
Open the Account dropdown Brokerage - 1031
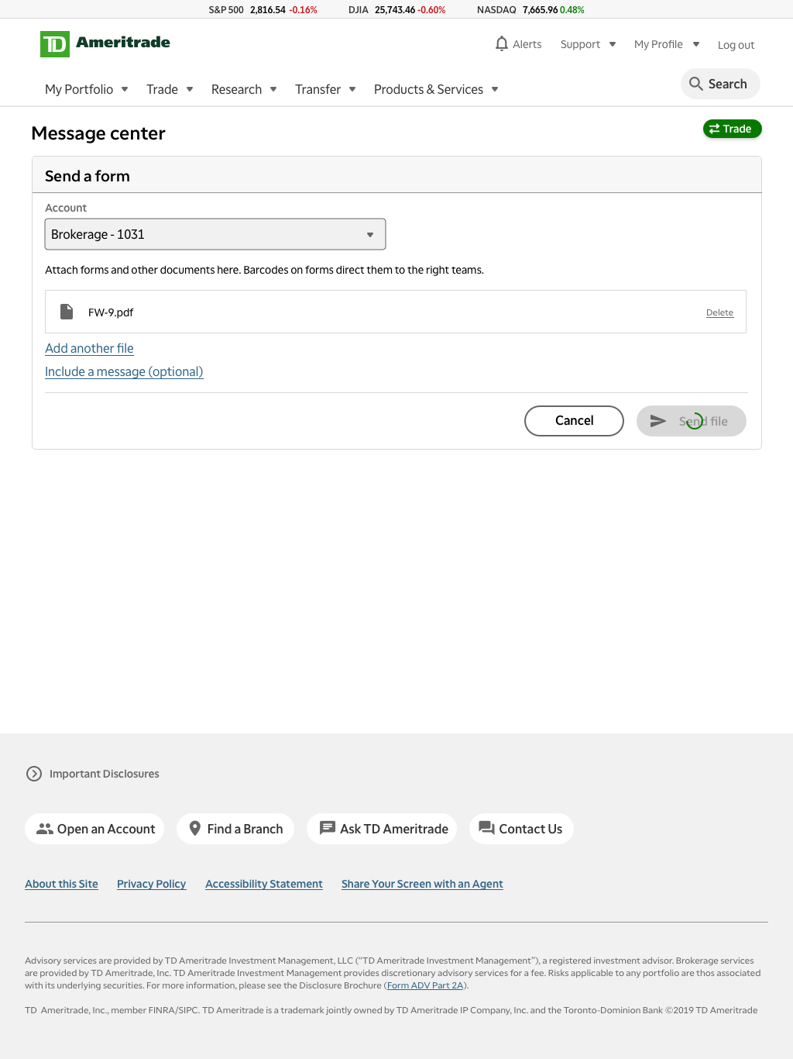click(215, 234)
